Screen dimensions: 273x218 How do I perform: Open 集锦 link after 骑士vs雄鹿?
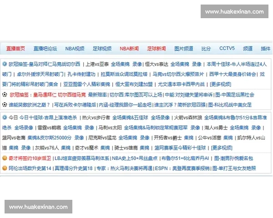(x=145, y=148)
